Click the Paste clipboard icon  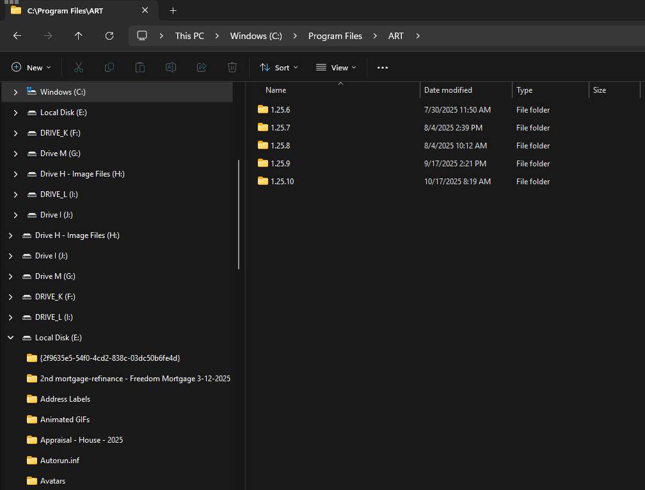[x=139, y=67]
